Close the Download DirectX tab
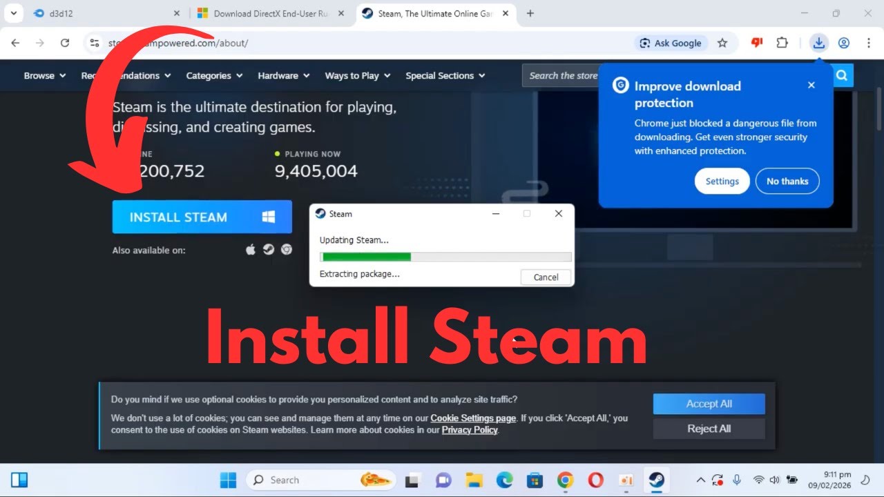The width and height of the screenshot is (884, 497). pyautogui.click(x=343, y=13)
